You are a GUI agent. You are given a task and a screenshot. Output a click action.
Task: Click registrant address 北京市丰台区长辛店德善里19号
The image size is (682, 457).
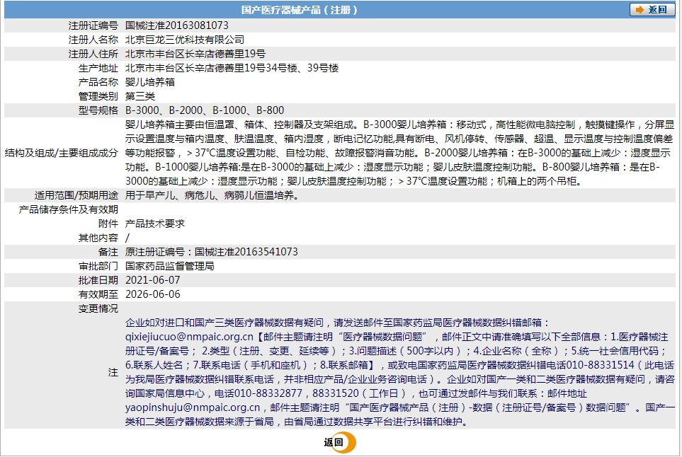(x=195, y=54)
